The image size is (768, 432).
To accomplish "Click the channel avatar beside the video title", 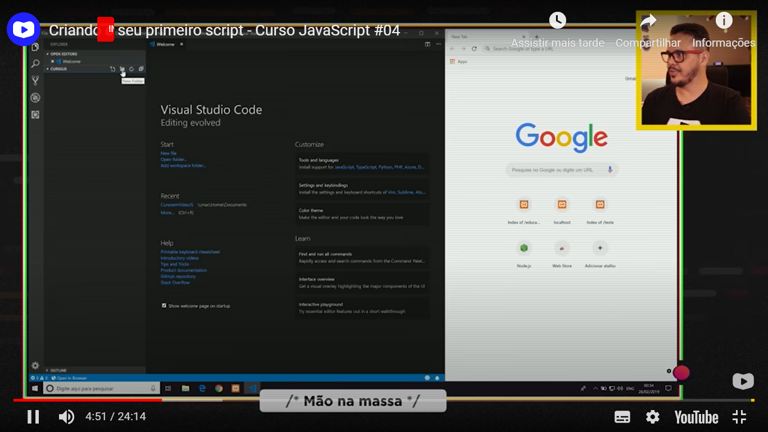I will click(x=24, y=29).
